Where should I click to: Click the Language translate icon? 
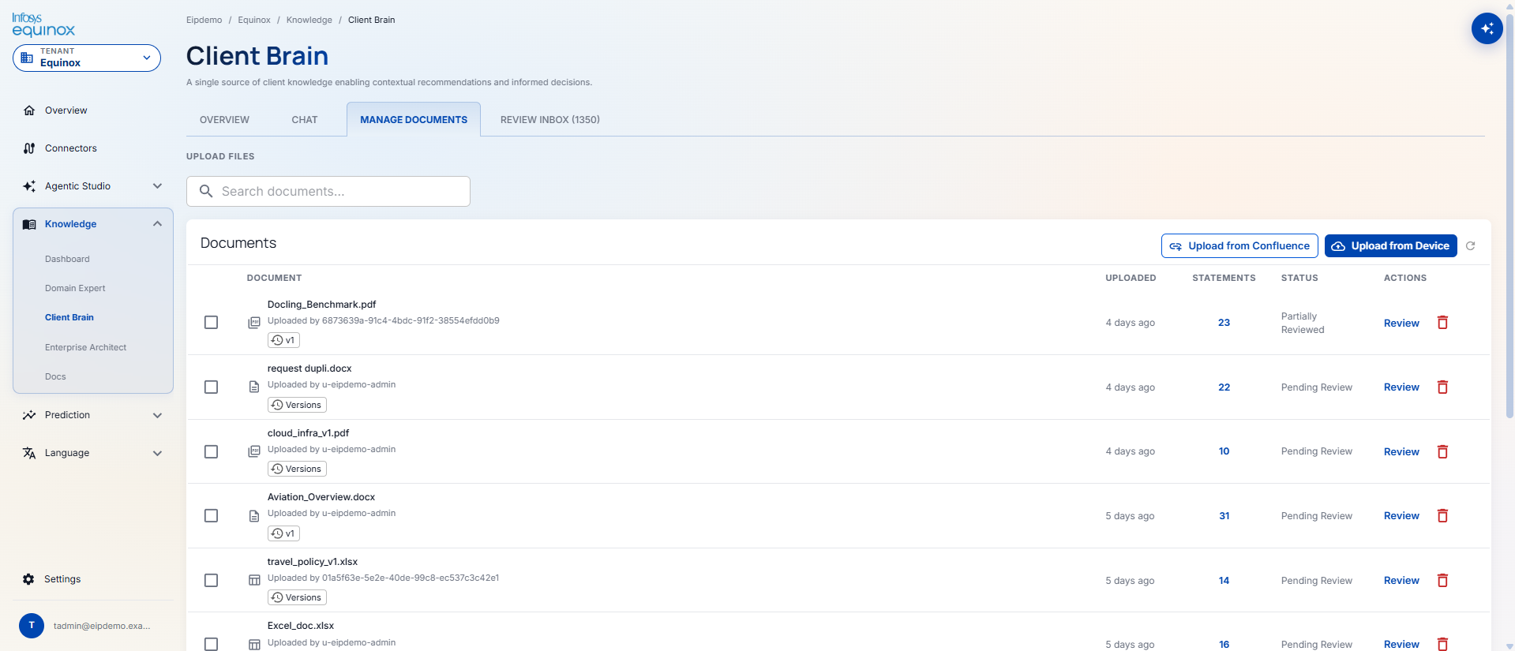[29, 453]
